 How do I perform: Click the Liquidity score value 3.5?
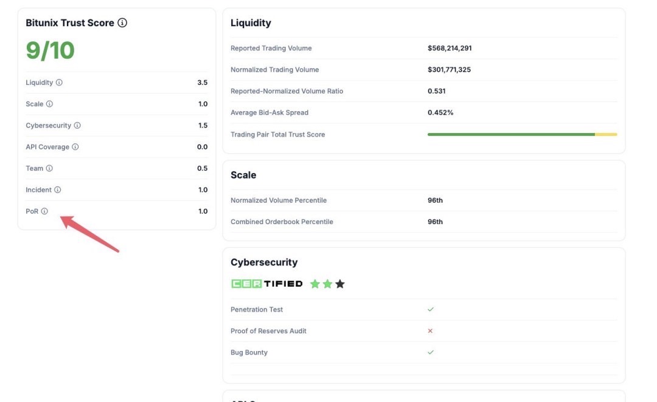(203, 83)
